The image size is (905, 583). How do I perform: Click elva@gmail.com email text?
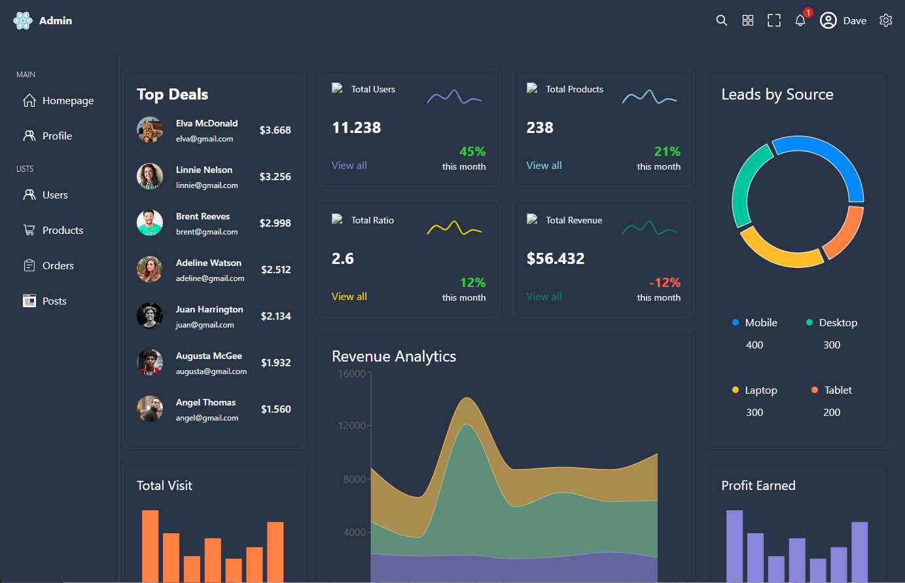click(205, 139)
